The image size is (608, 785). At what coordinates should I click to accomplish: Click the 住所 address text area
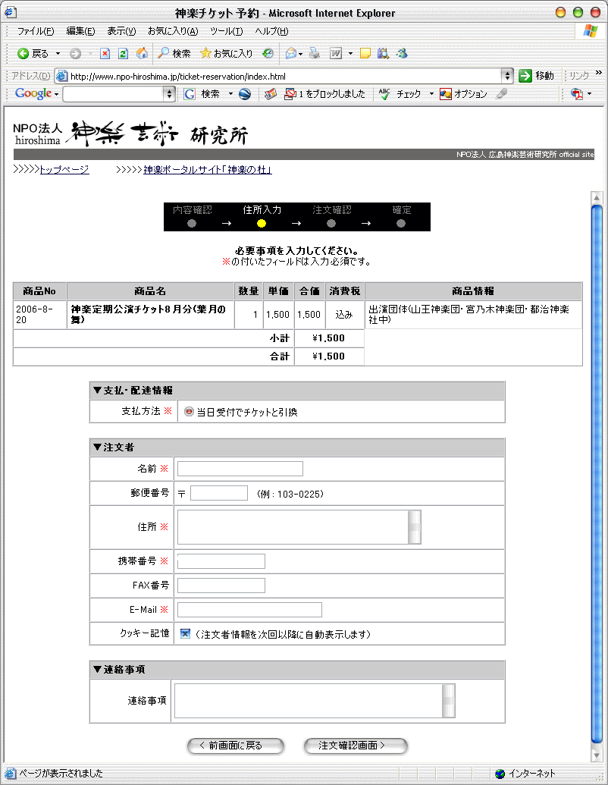pyautogui.click(x=299, y=526)
